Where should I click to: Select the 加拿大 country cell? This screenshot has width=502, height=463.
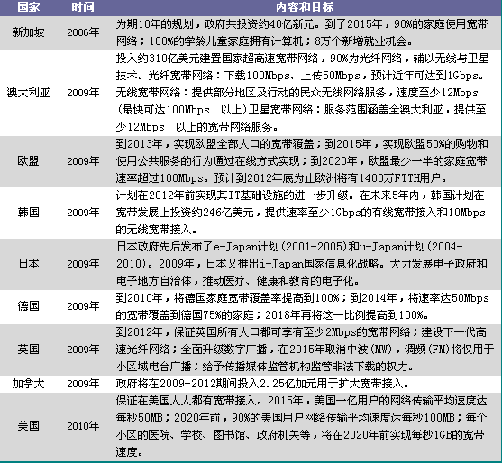[x=29, y=384]
